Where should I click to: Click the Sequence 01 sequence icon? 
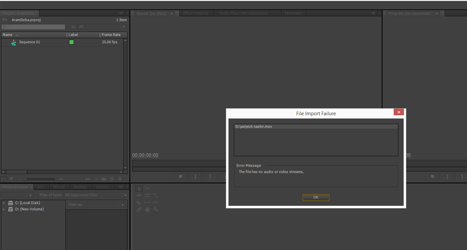[14, 42]
